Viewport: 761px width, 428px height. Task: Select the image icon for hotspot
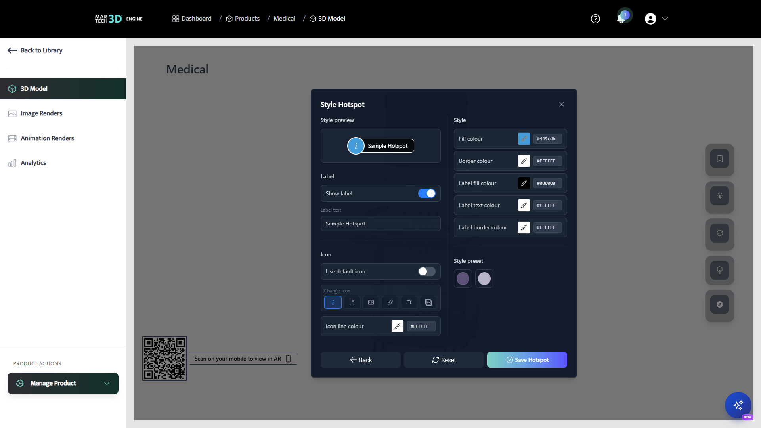pos(371,302)
